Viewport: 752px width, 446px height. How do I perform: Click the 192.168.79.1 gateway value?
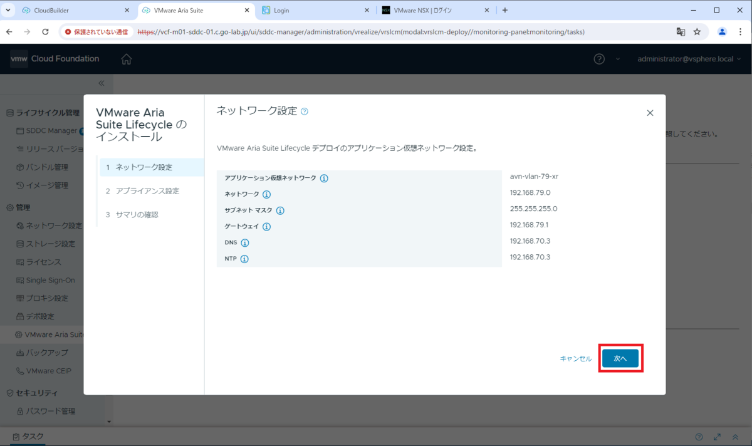530,225
